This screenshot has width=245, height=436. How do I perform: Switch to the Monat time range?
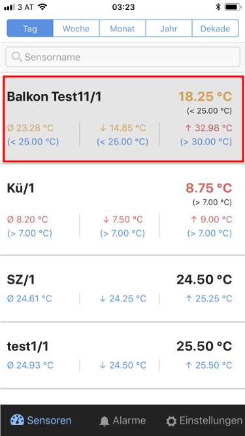point(122,28)
